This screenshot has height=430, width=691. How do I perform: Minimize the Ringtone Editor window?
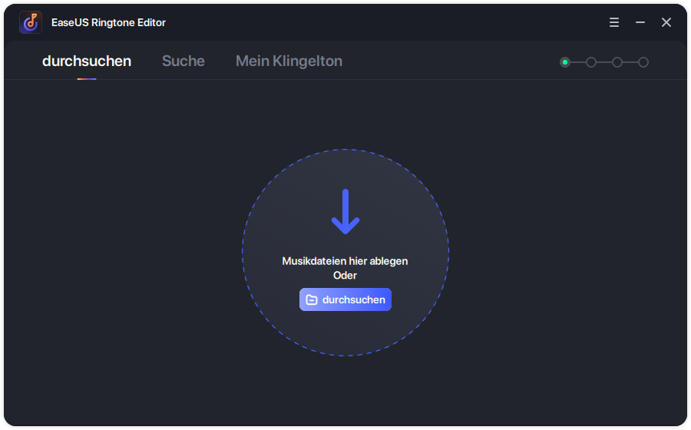640,22
